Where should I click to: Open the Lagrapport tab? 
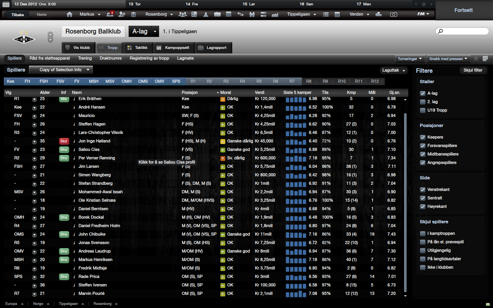tap(213, 48)
